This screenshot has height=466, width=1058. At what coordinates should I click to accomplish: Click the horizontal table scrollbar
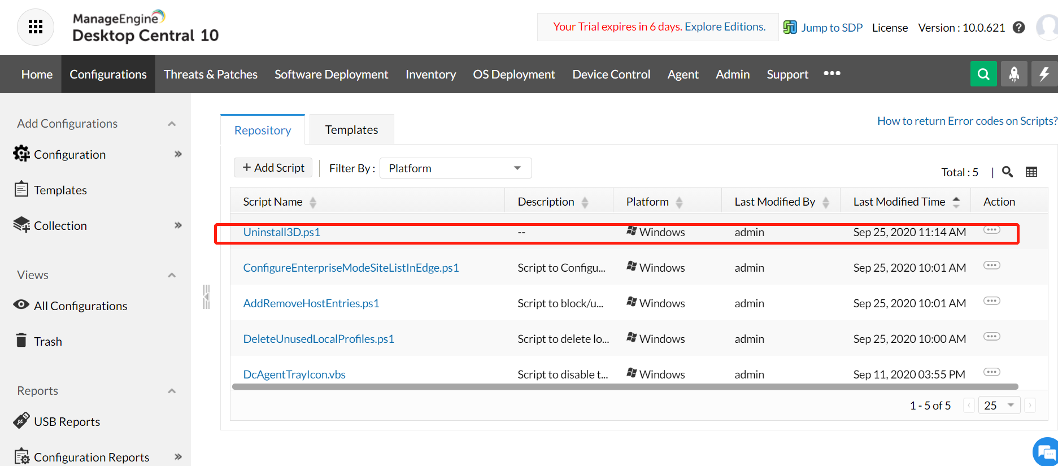(625, 387)
